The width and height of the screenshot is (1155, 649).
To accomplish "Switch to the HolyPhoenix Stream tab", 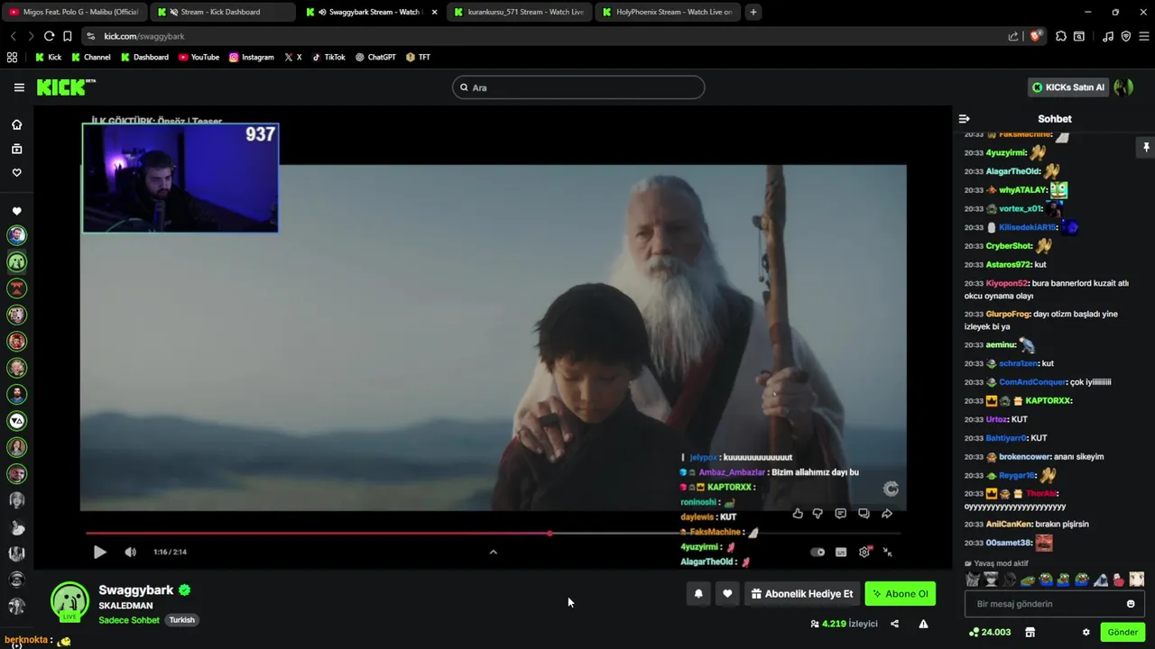I will click(667, 12).
